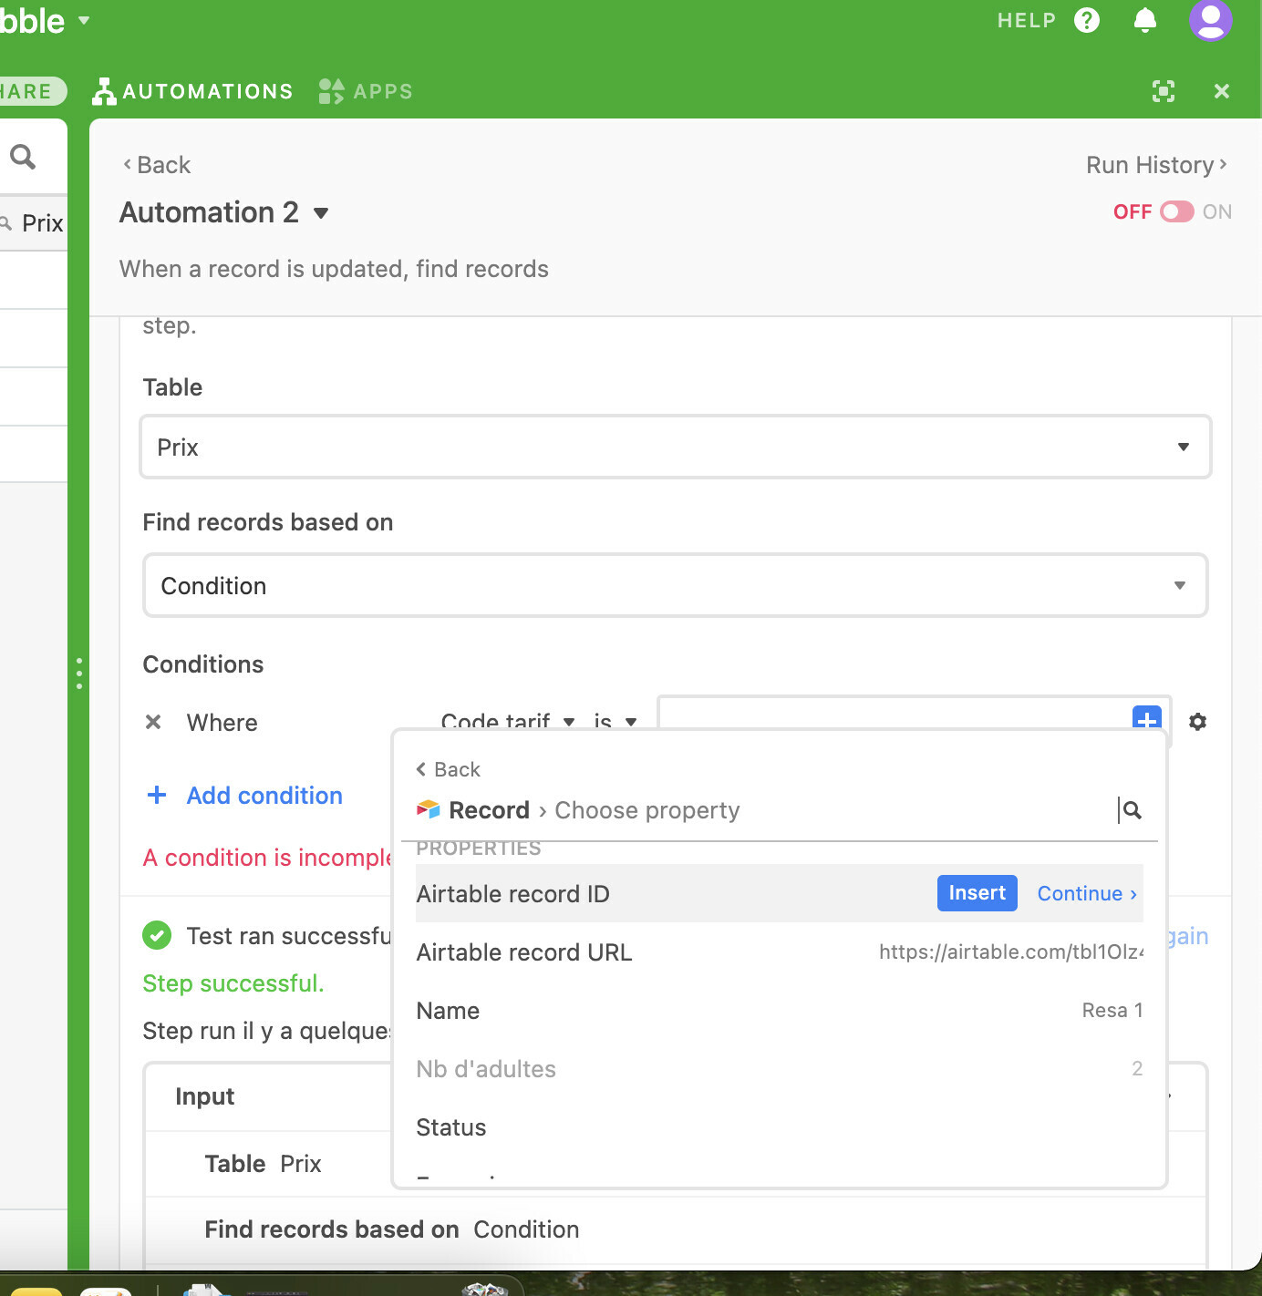Open the Table dropdown showing Prix

coord(675,447)
